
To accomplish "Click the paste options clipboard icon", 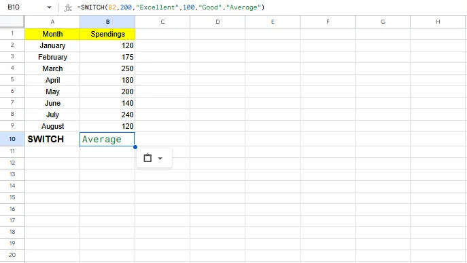I will pos(148,158).
